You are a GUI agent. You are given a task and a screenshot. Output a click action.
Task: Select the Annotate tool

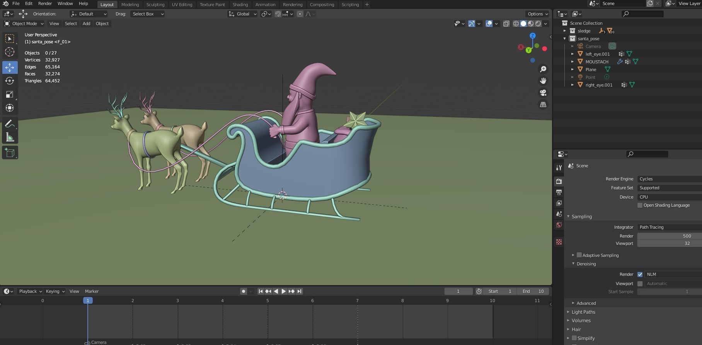10,124
